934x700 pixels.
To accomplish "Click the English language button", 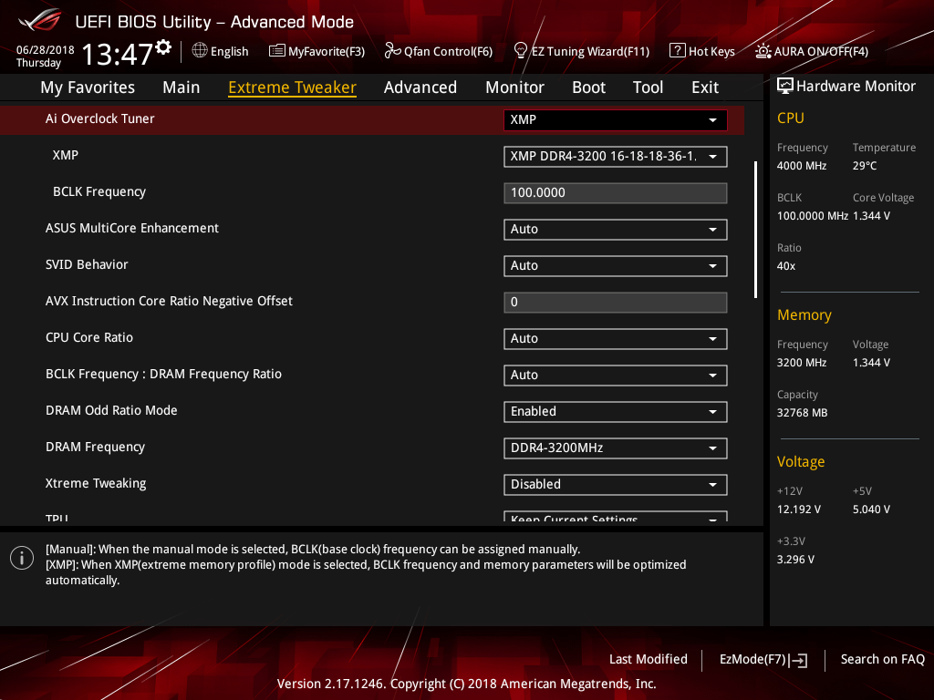I will pyautogui.click(x=220, y=51).
